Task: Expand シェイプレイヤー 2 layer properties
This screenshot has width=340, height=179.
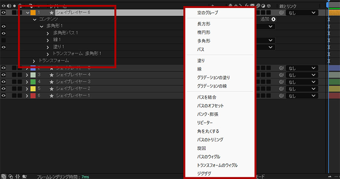Action: 27,89
